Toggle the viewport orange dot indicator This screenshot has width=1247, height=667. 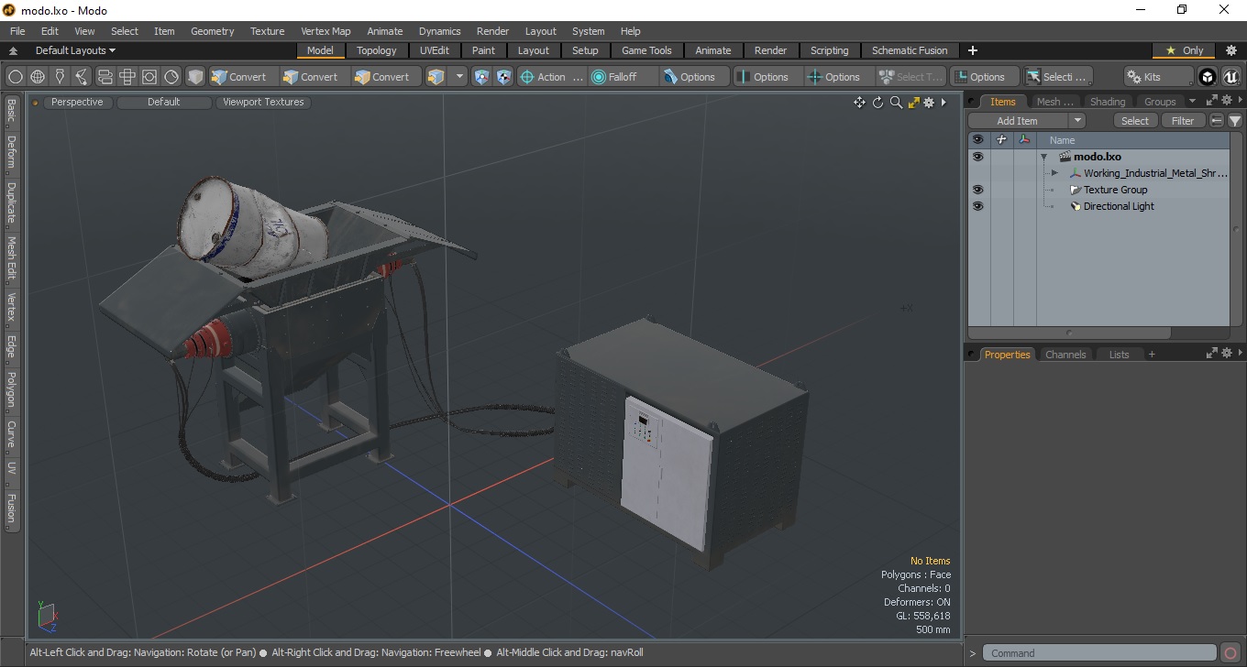36,103
